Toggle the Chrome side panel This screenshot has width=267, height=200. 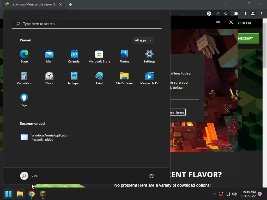pyautogui.click(x=245, y=14)
